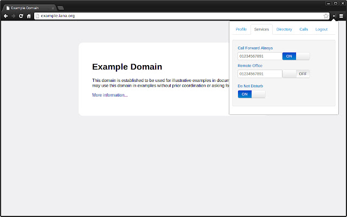Switch to the Profile tab

(241, 29)
